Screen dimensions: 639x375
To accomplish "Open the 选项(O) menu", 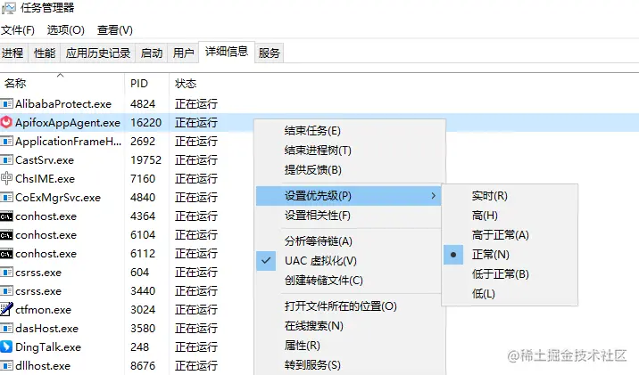I will 66,30.
